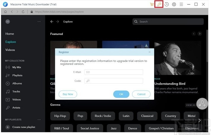Select the R&B / Soul genre
The width and height of the screenshot is (211, 135).
coord(62,128)
